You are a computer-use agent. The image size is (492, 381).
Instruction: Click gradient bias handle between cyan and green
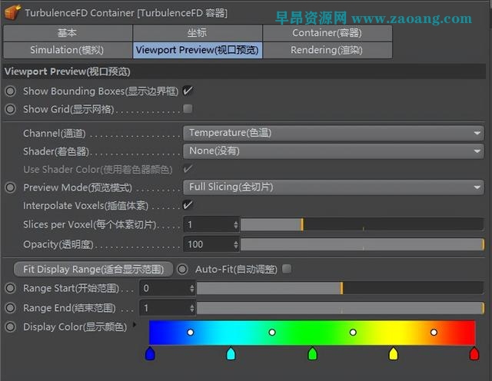coord(272,332)
